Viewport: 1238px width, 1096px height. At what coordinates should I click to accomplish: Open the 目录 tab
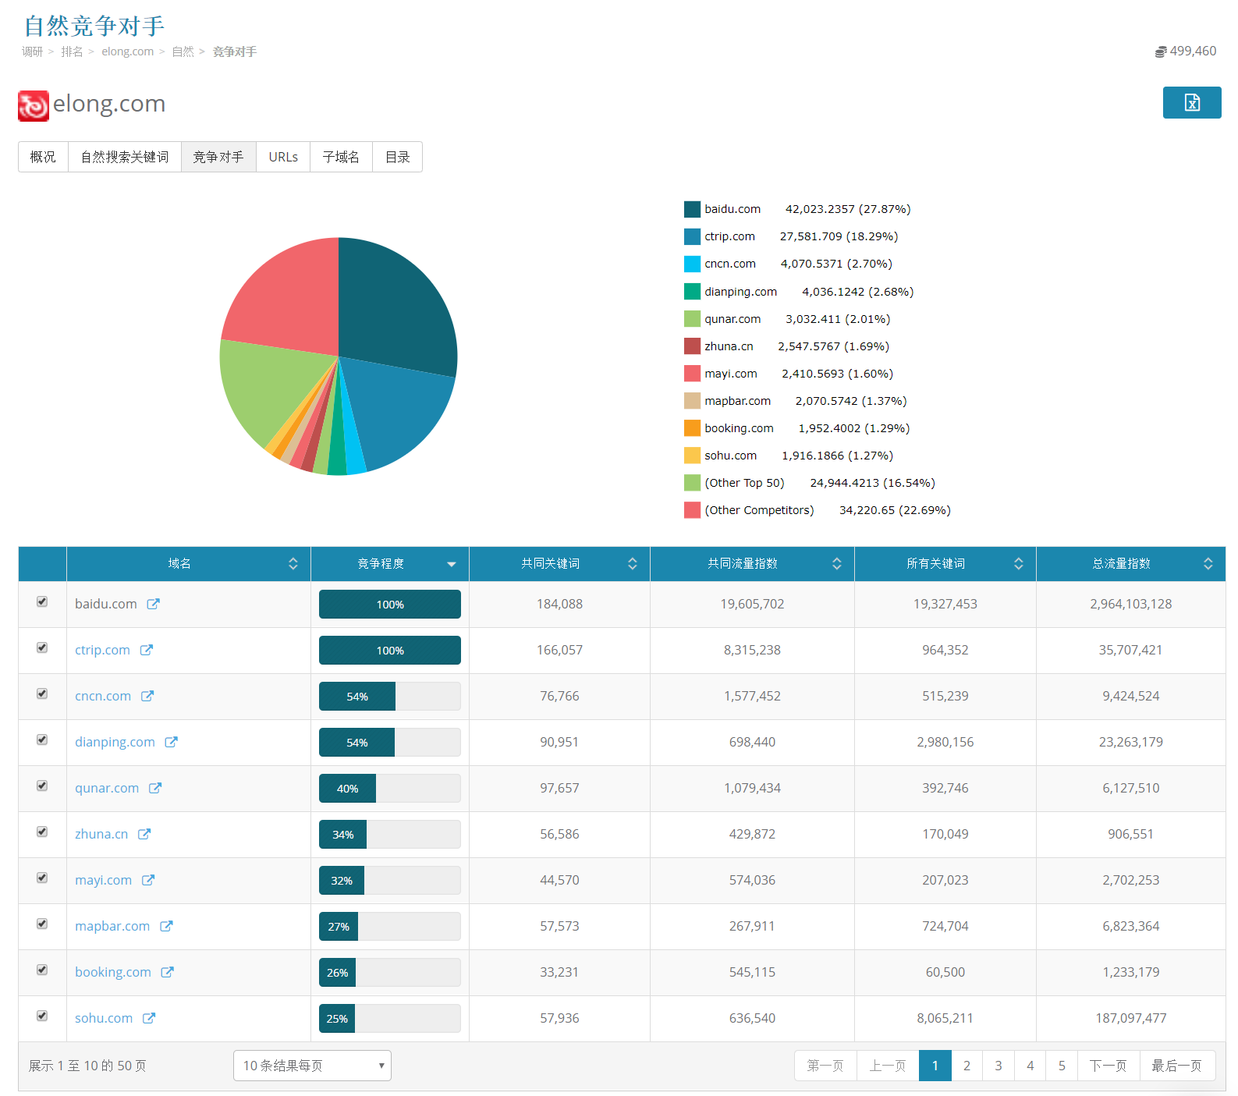pos(398,157)
